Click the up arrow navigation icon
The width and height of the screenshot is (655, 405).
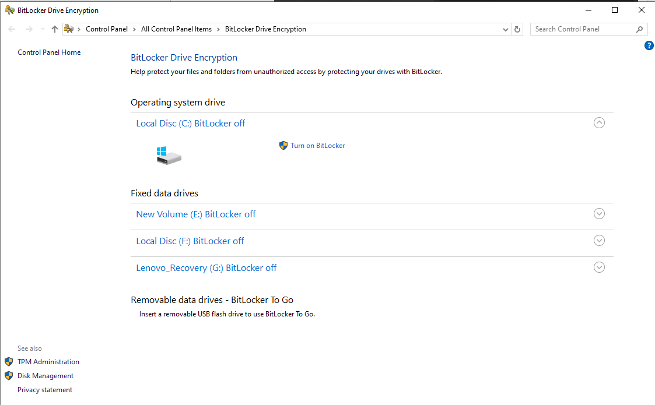coord(54,29)
